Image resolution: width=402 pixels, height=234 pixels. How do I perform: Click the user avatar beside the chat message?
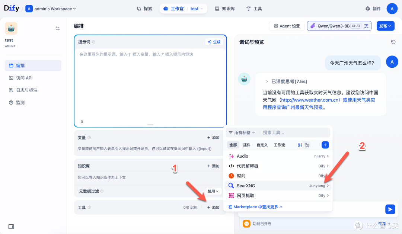tap(392, 62)
